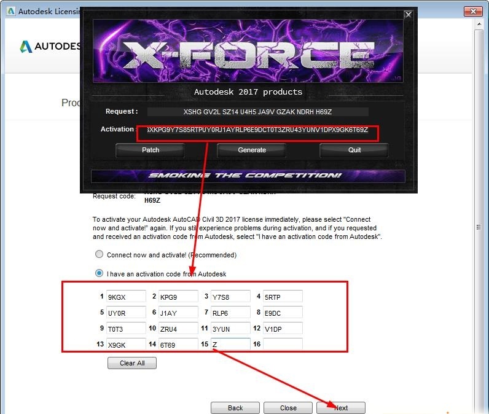The width and height of the screenshot is (489, 414).
Task: Click activation code field 7 containing RLP6
Action: 230,312
